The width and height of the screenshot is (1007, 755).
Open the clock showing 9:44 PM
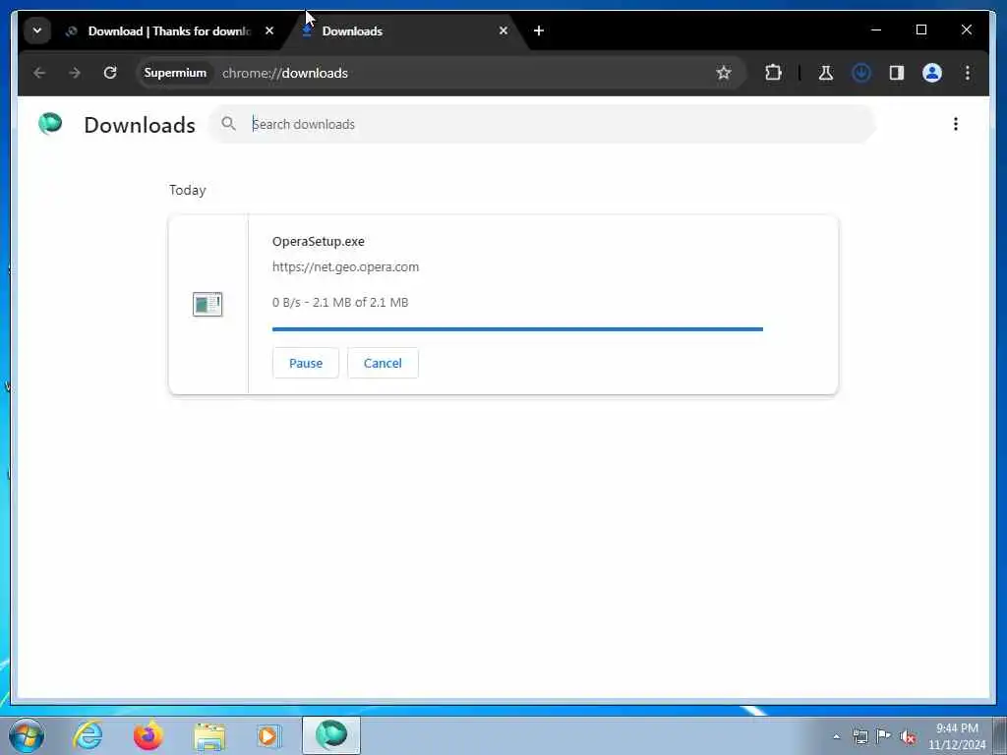pyautogui.click(x=957, y=736)
